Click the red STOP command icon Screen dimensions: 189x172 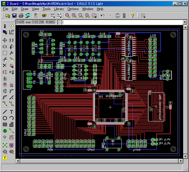[x=117, y=16]
